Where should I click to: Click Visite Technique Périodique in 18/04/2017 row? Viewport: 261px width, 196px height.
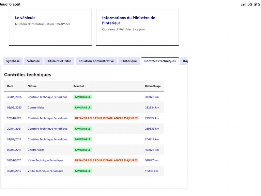coord(45,160)
